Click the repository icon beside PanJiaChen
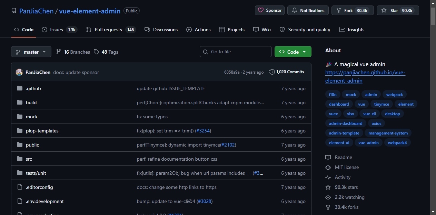 click(14, 11)
